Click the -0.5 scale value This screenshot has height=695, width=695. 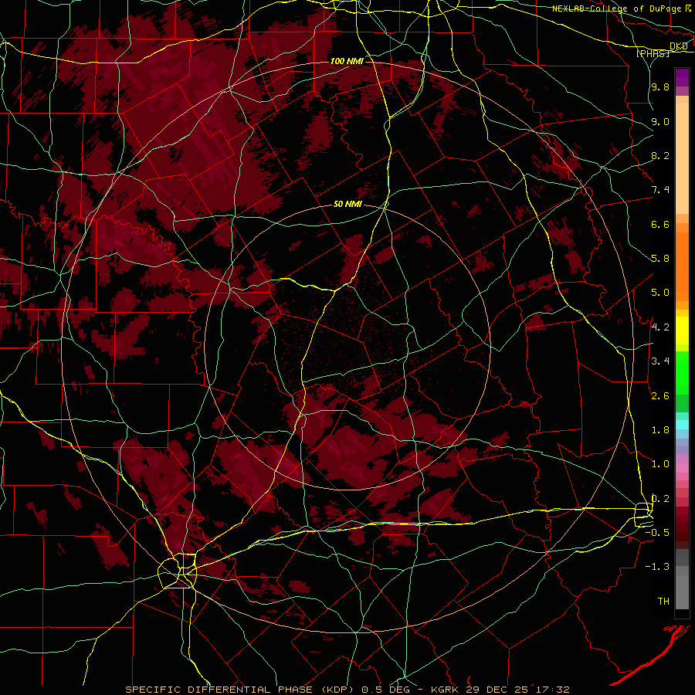click(657, 533)
